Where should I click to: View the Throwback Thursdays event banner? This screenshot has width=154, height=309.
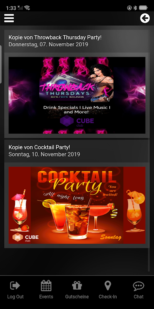pyautogui.click(x=77, y=95)
